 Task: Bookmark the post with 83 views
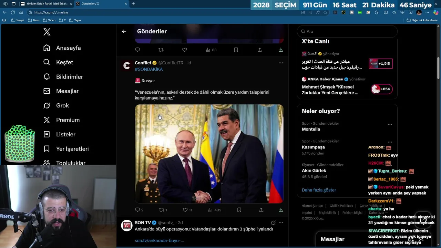pyautogui.click(x=236, y=50)
